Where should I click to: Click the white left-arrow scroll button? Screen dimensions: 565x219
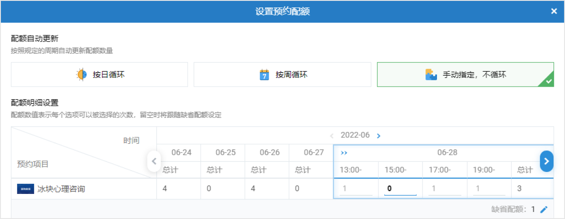pos(154,161)
